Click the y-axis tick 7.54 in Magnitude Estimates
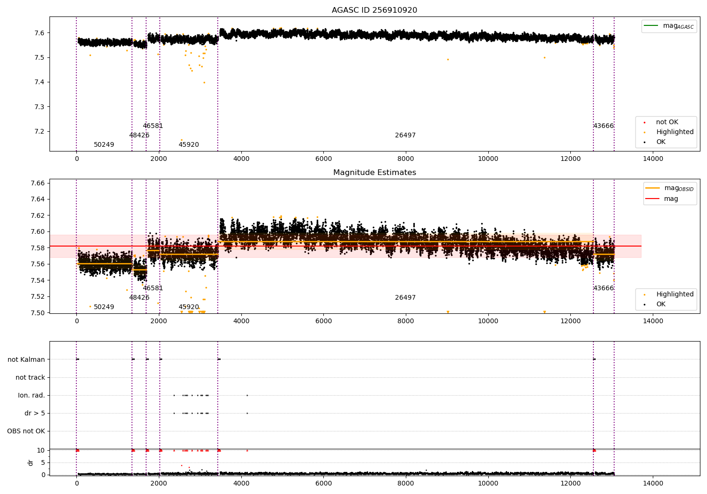 coord(38,280)
